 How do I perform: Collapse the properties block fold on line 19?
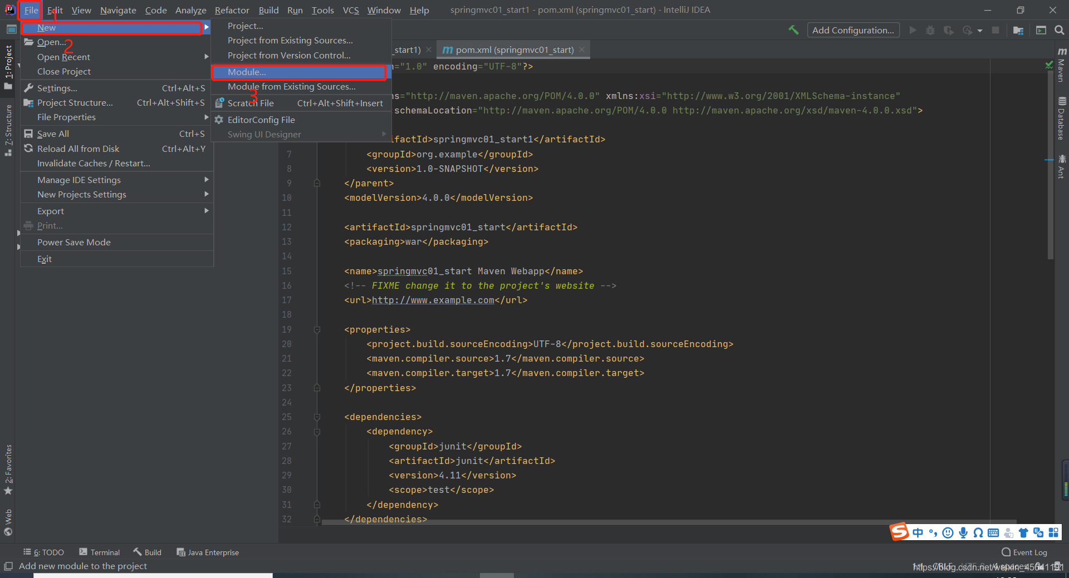(x=317, y=329)
